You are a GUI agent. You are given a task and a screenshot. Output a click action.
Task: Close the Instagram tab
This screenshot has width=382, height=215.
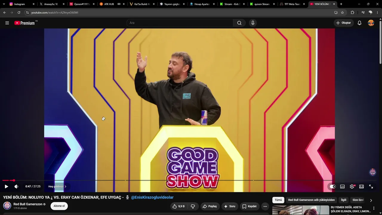pyautogui.click(x=33, y=4)
